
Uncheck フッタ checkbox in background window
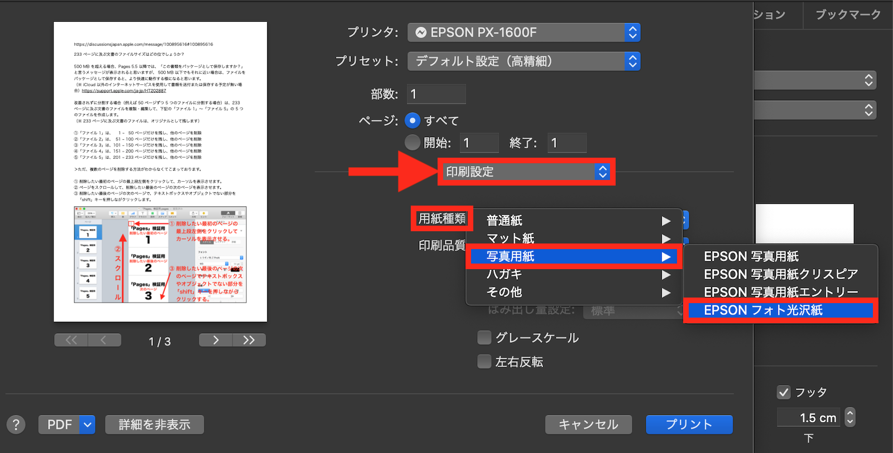tap(784, 392)
